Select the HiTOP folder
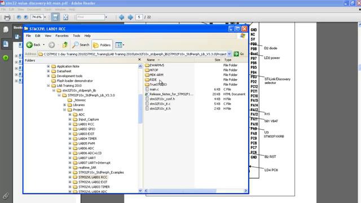Image resolution: width=361 pixels, height=203 pixels. click(x=152, y=70)
